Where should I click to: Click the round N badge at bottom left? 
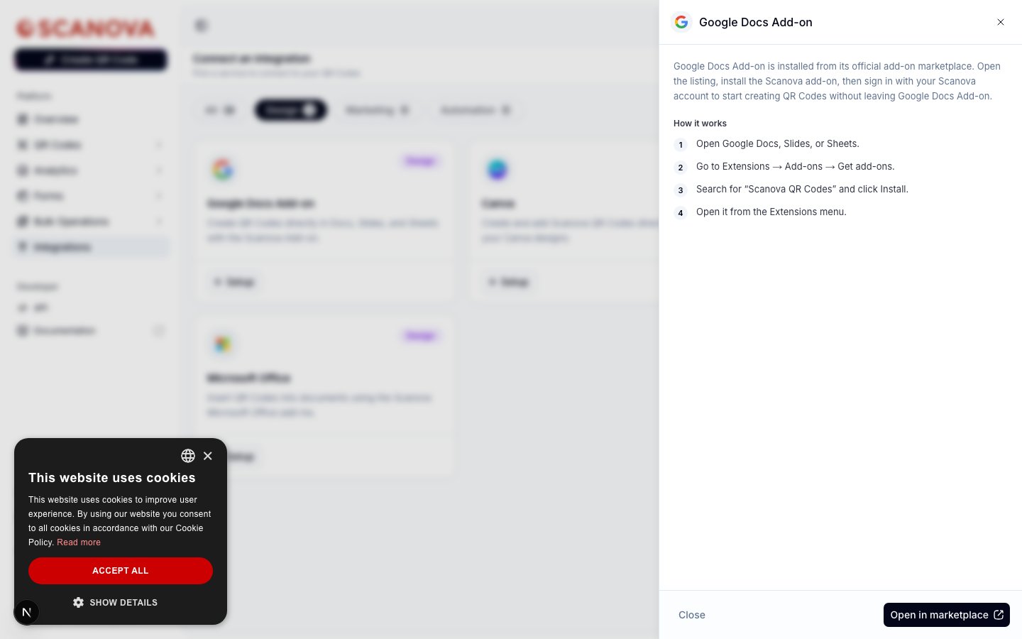pos(26,612)
